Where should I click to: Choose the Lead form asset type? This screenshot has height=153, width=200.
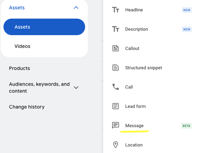pos(135,106)
